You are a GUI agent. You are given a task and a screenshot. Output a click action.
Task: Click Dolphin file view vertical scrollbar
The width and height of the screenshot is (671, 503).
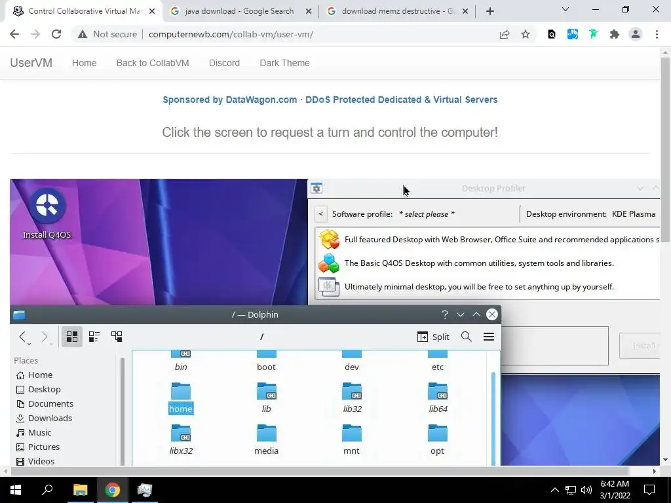(493, 417)
